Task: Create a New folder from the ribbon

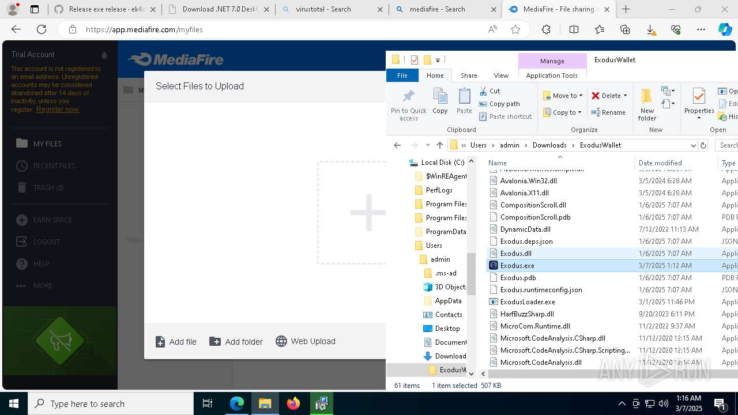Action: pyautogui.click(x=647, y=105)
